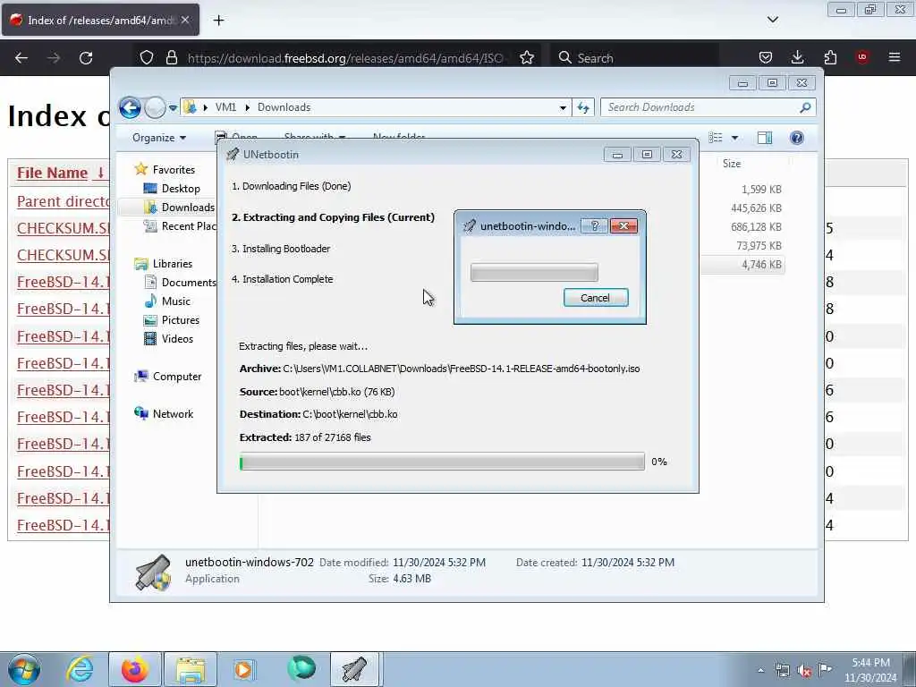Open Firefox extensions puzzle icon

click(830, 58)
